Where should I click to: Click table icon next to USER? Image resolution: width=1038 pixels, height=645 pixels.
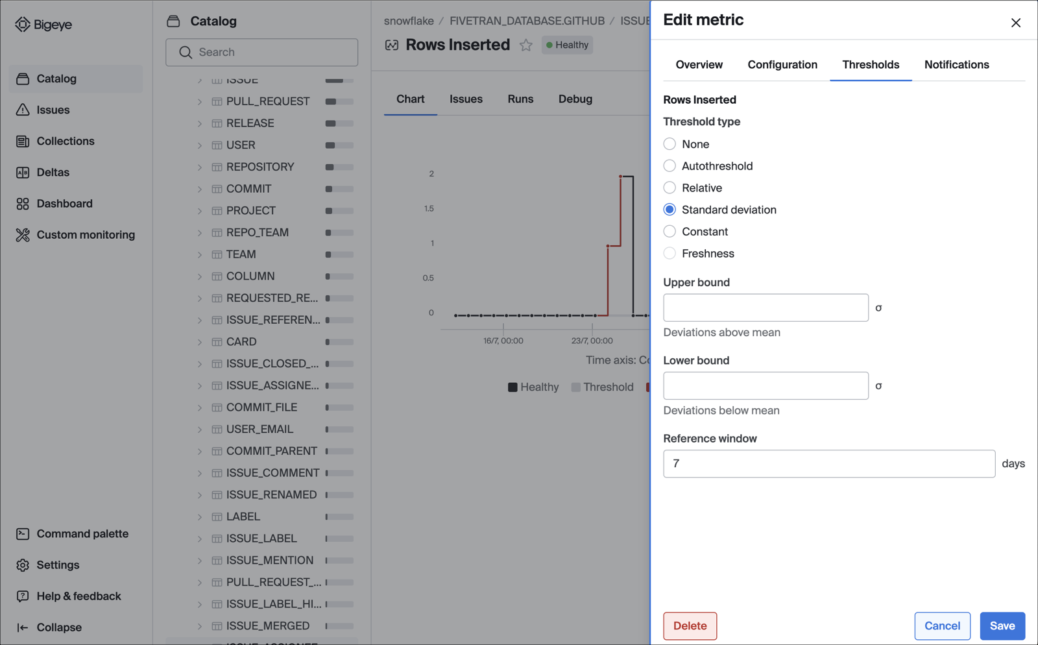click(x=217, y=145)
